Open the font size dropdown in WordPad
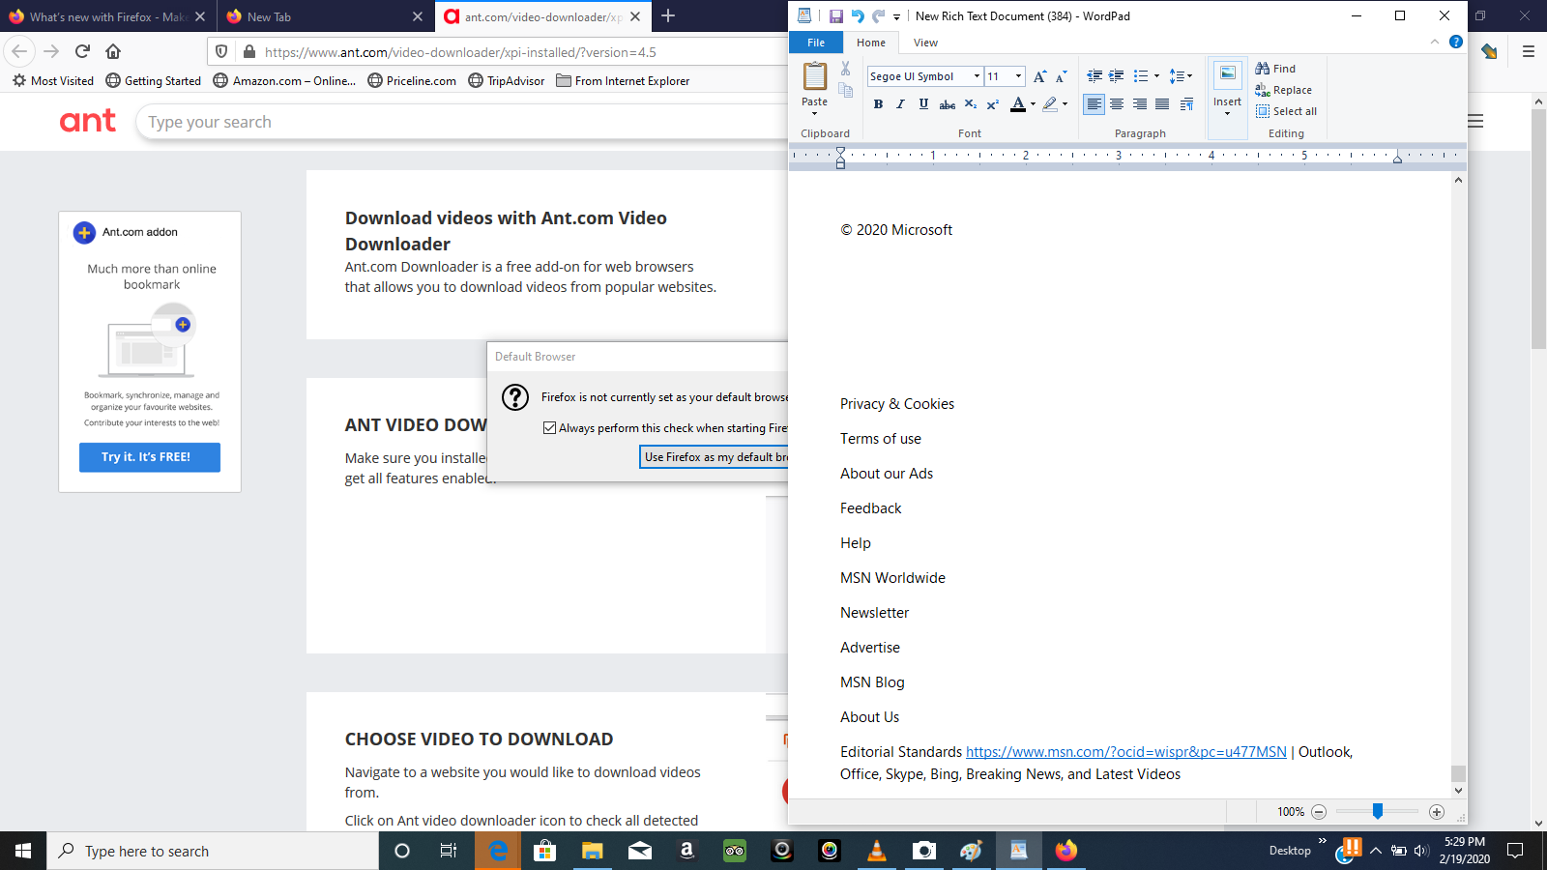The width and height of the screenshot is (1547, 870). [1018, 76]
